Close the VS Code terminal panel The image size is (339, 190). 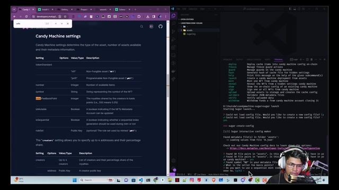pyautogui.click(x=325, y=60)
